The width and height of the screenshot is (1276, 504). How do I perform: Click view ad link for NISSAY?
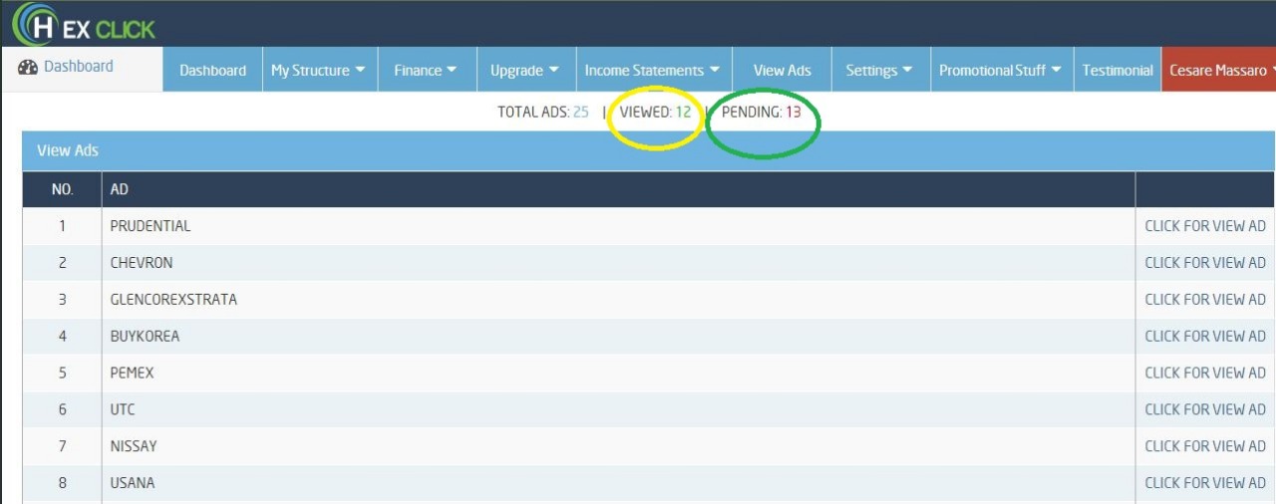pyautogui.click(x=1204, y=446)
